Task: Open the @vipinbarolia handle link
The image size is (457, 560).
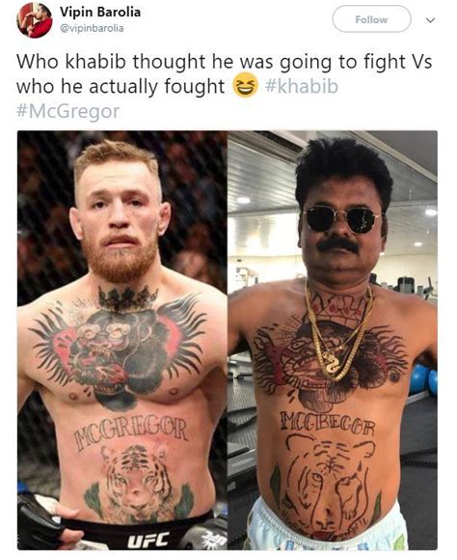Action: pos(92,28)
